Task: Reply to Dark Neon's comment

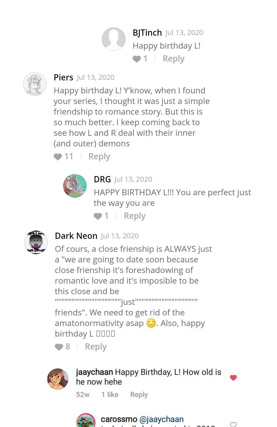Action: pyautogui.click(x=96, y=347)
